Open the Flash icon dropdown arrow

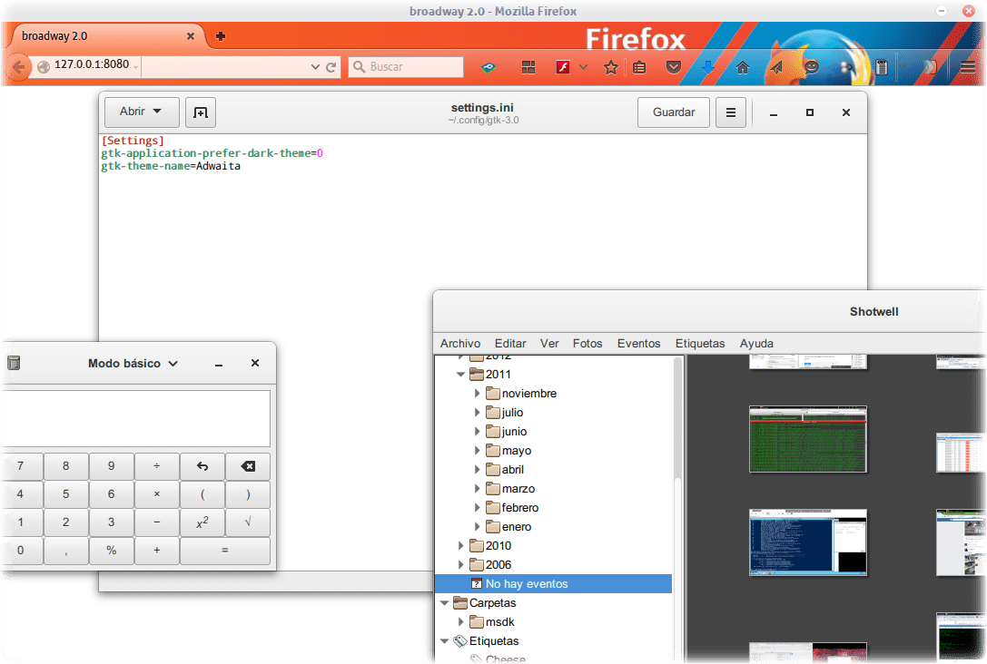click(x=584, y=67)
